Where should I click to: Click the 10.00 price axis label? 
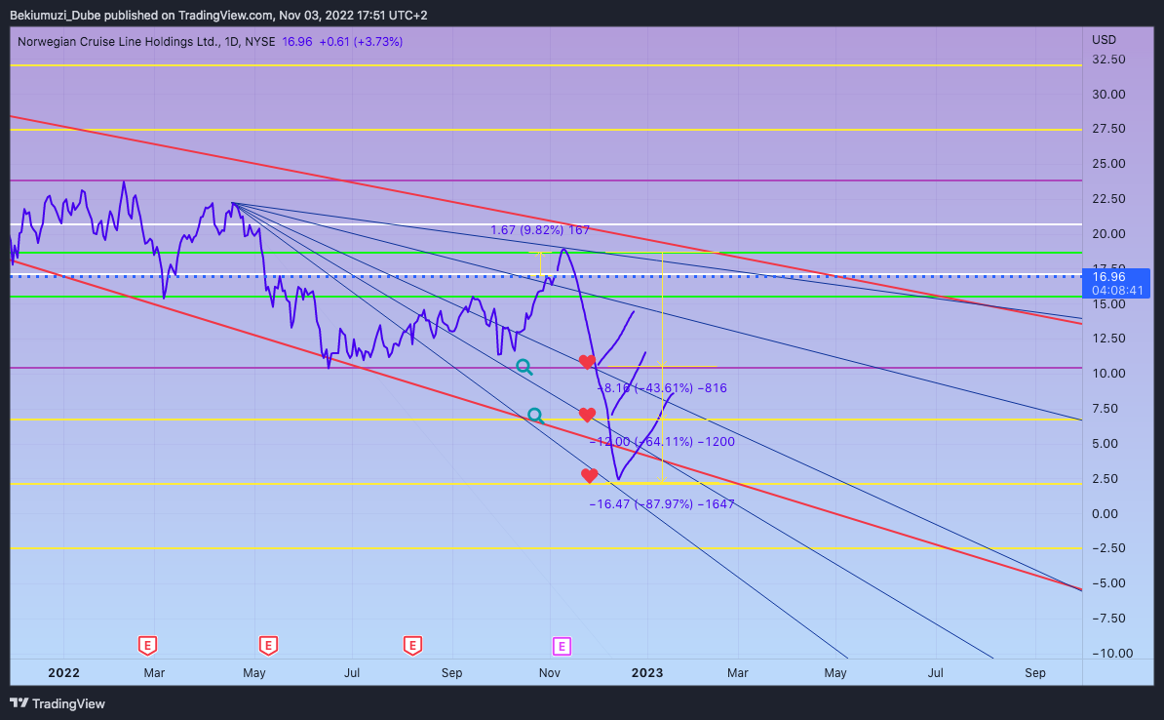1108,373
